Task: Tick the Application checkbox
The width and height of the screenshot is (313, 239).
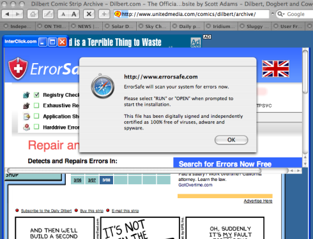Action: click(x=36, y=116)
